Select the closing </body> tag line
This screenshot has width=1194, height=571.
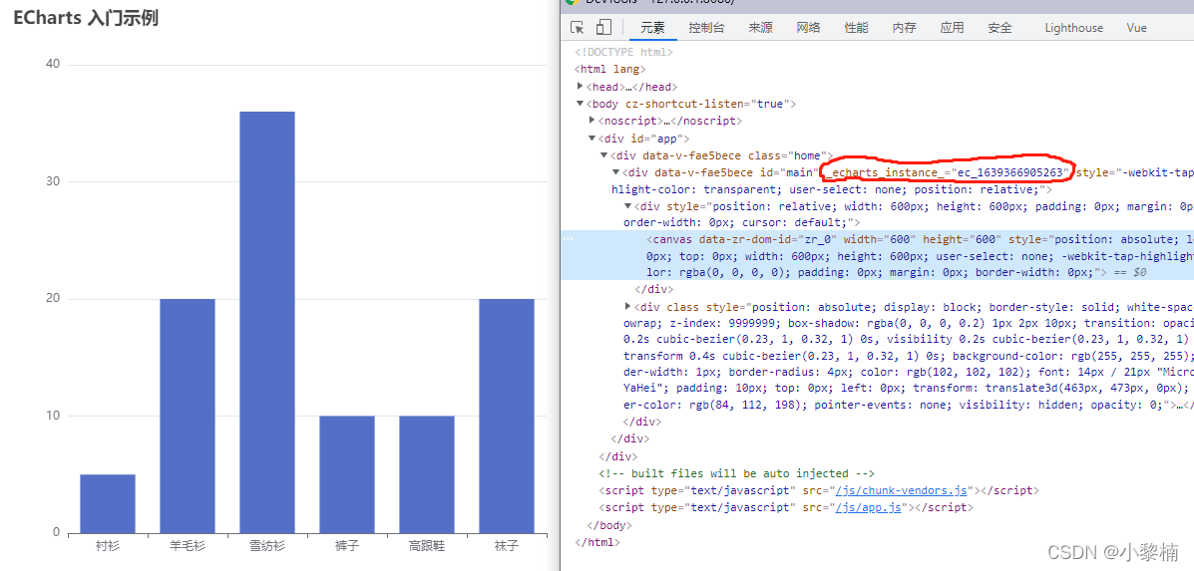(609, 524)
